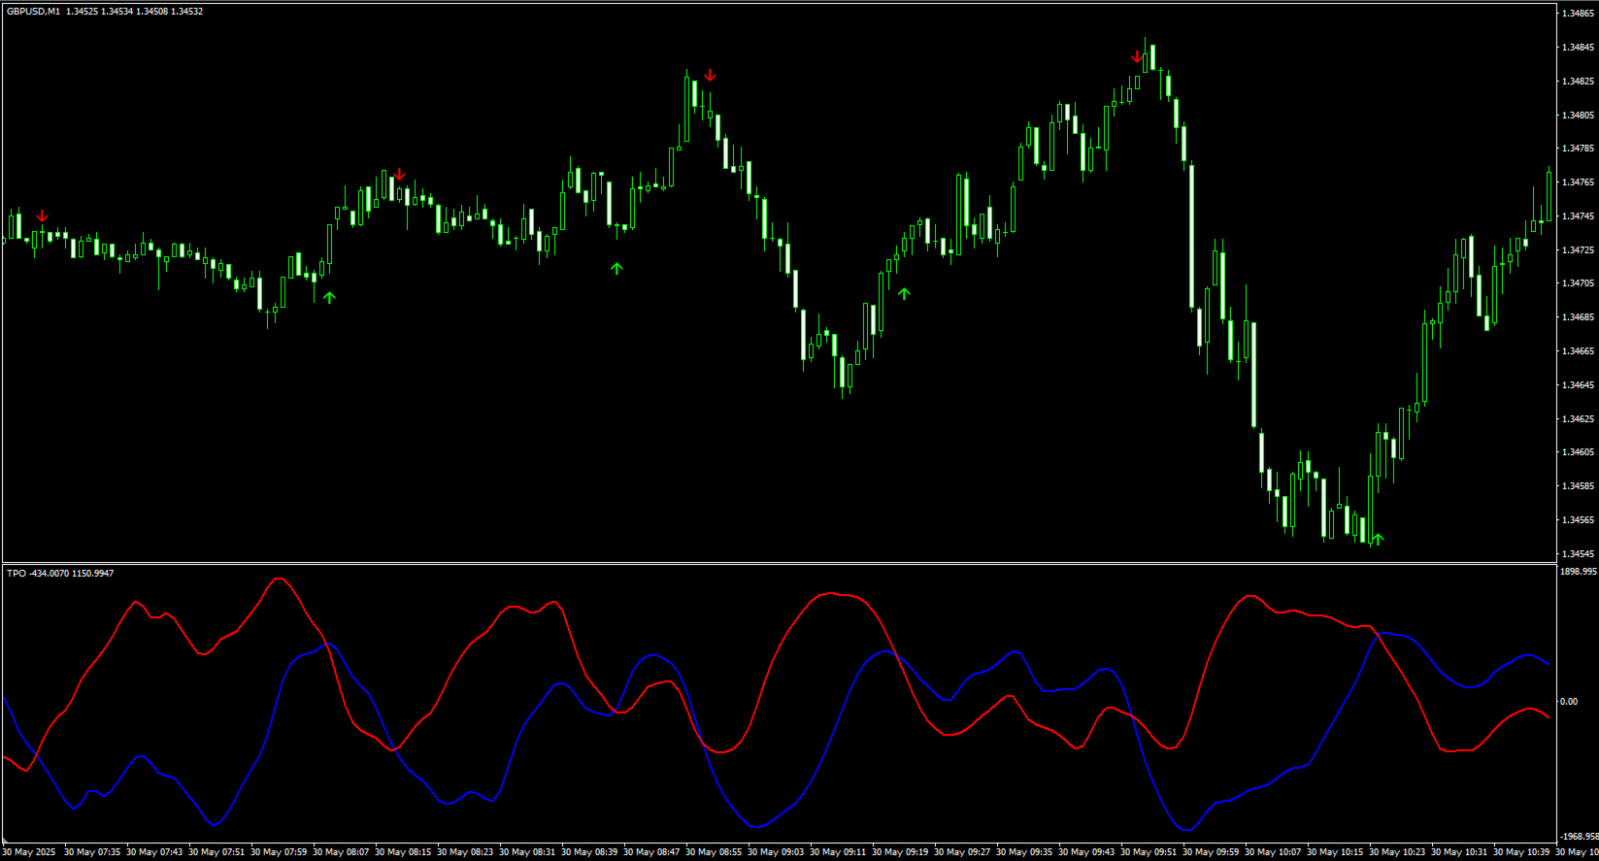Click the 30 May 07:43 time label

tap(154, 852)
